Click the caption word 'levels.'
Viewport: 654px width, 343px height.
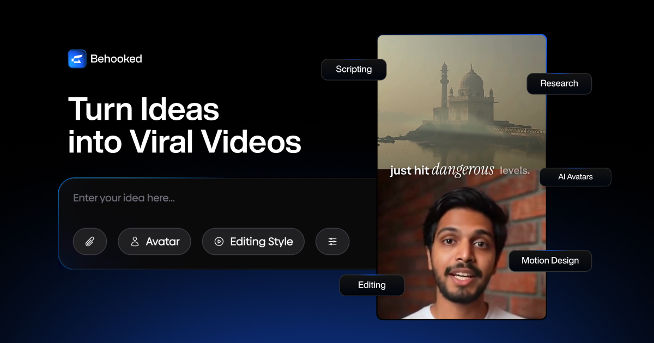514,171
